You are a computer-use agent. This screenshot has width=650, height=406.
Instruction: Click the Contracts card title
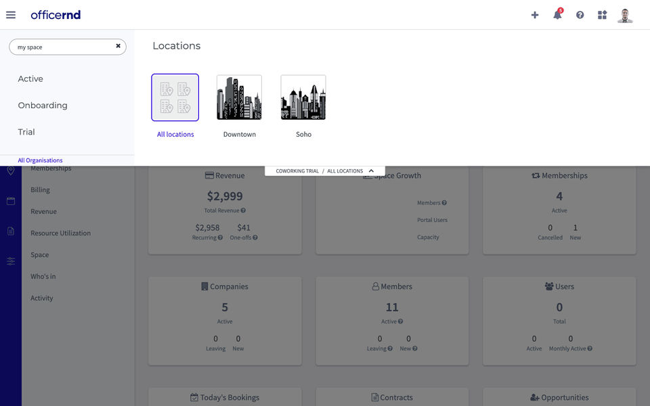396,398
